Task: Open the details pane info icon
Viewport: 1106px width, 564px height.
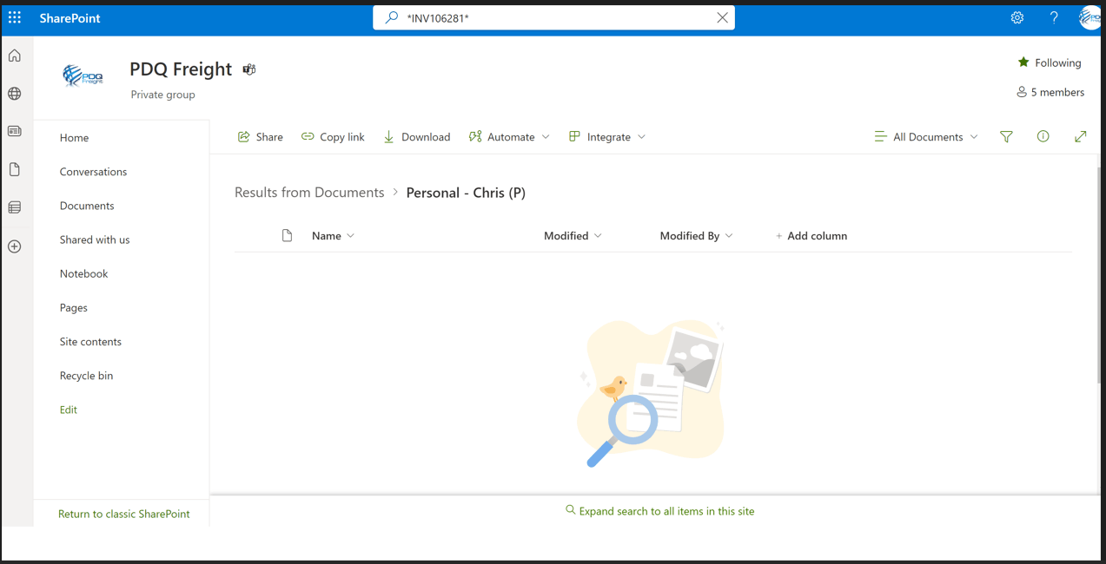Action: (x=1043, y=136)
